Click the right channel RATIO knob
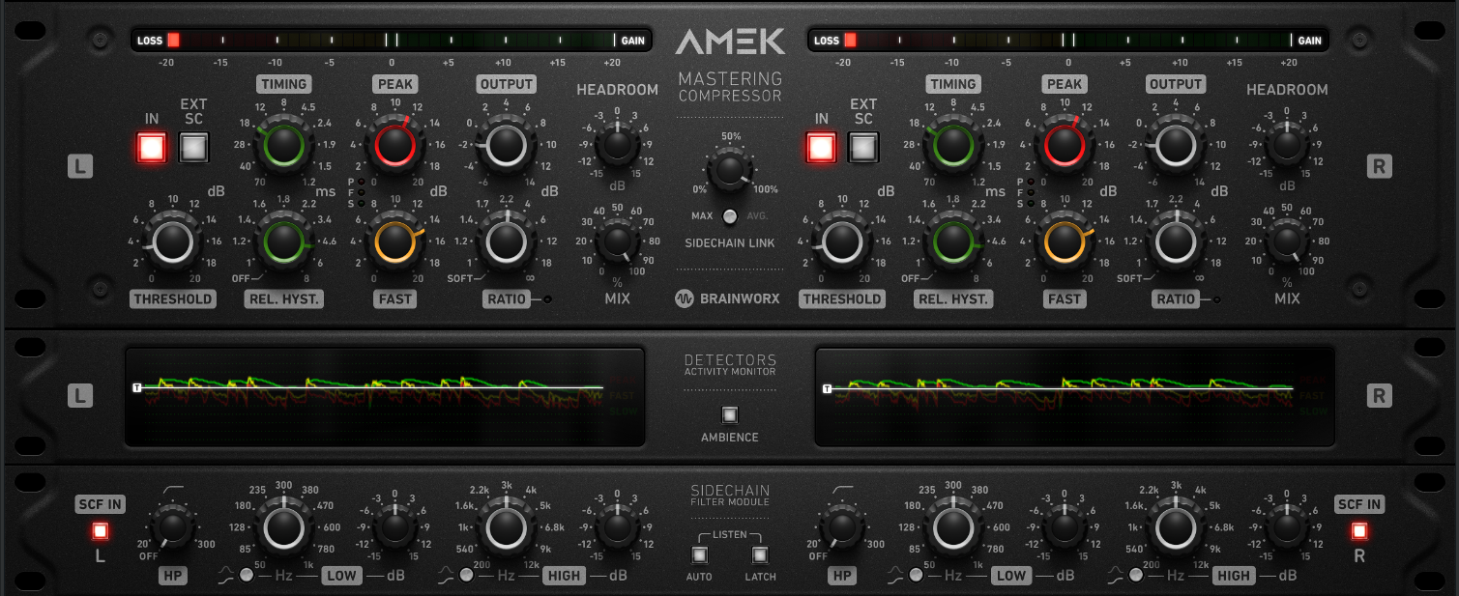The width and height of the screenshot is (1459, 596). (1176, 241)
